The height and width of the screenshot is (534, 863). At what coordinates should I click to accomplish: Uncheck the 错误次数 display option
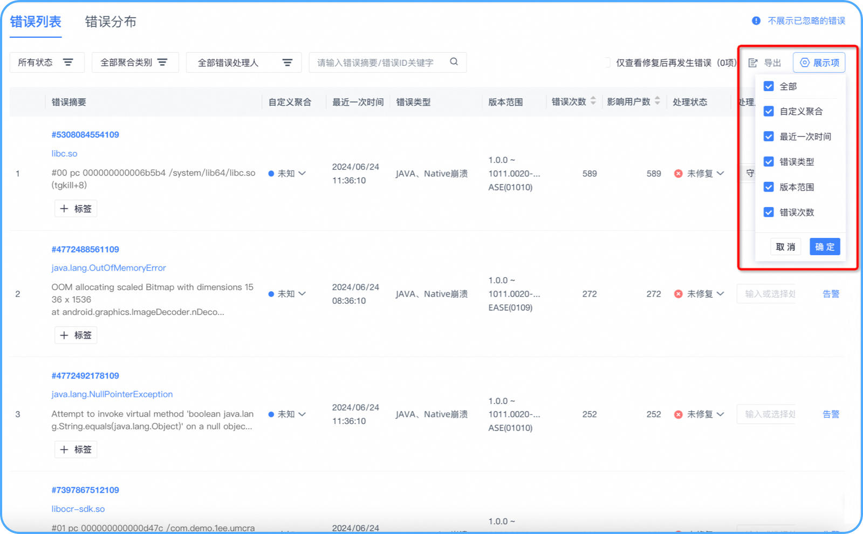[769, 213]
